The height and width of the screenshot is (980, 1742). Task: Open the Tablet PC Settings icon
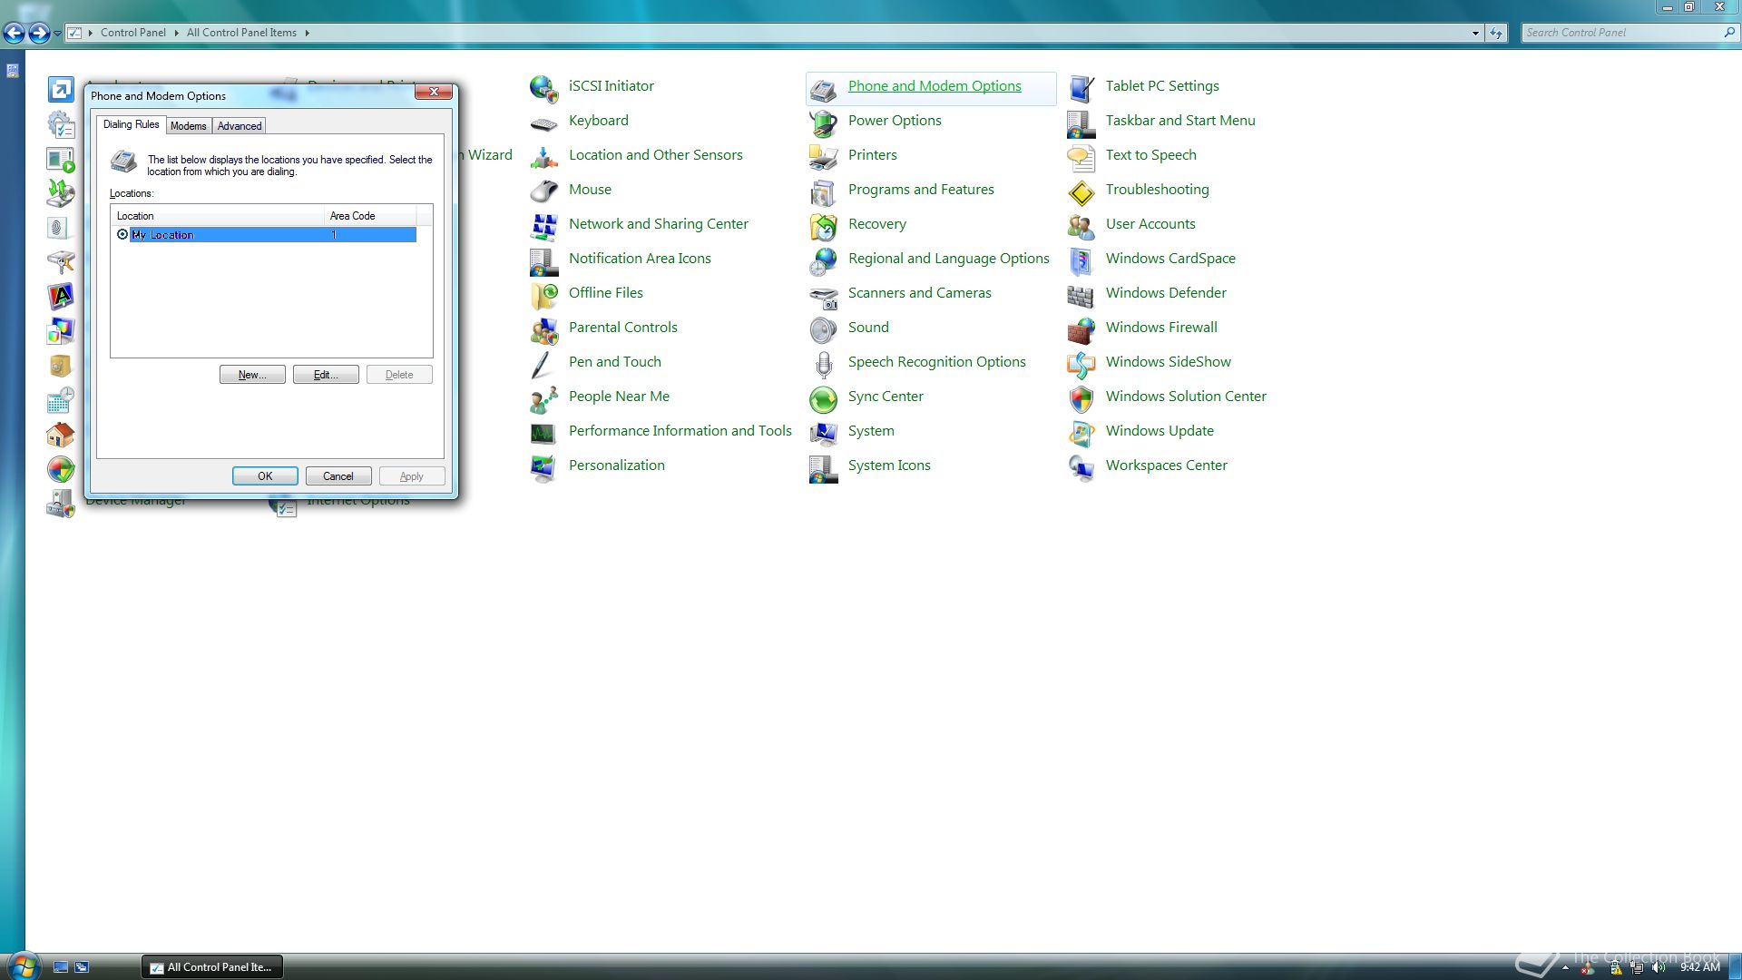[1081, 88]
